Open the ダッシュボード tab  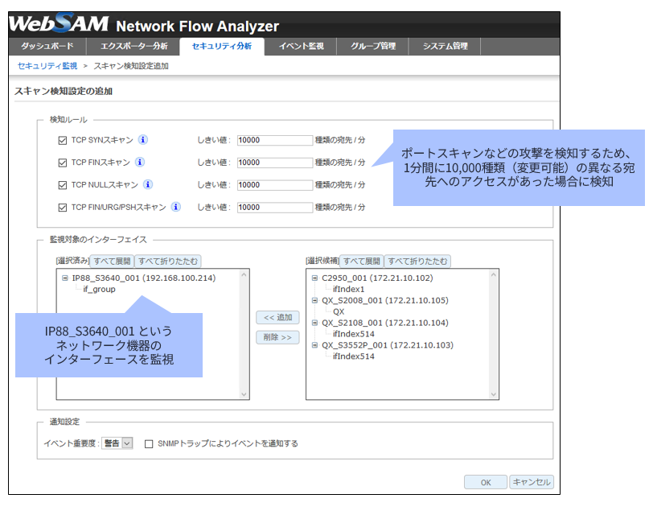point(47,46)
